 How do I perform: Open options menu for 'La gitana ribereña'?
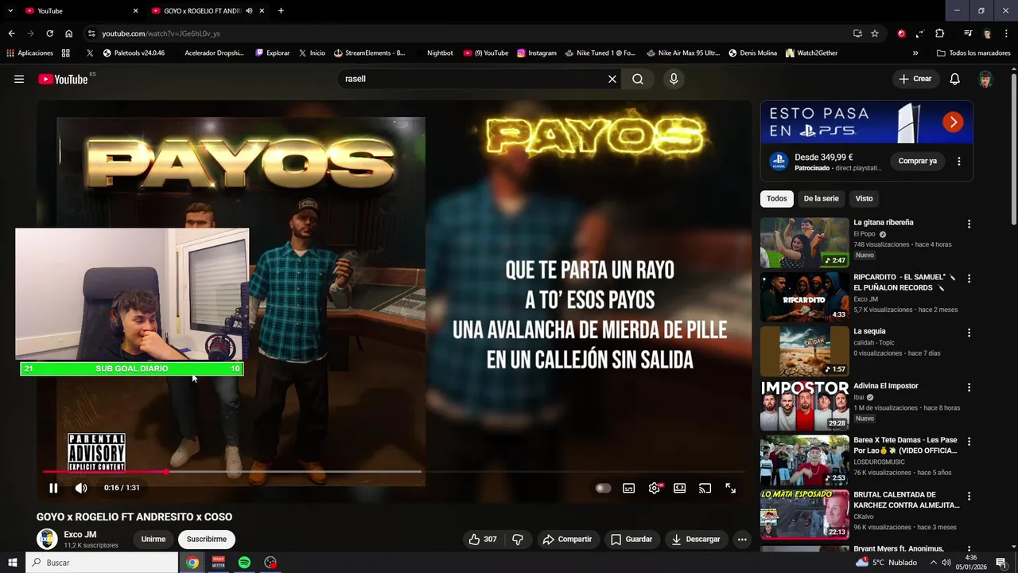[x=969, y=224]
